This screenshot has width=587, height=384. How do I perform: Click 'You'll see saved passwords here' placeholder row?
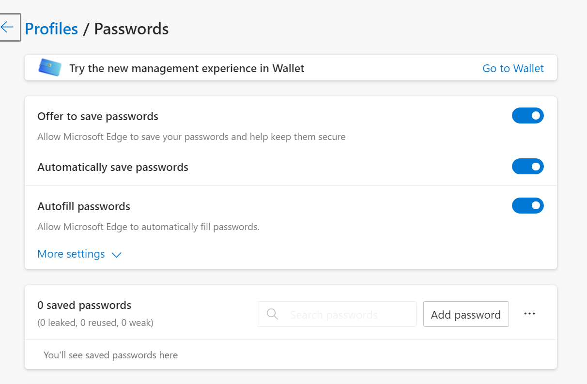(291, 355)
